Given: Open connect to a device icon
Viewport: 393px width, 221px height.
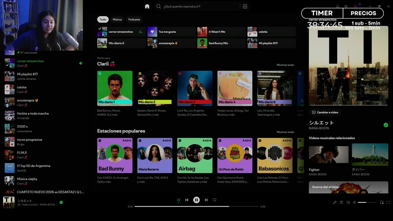Looking at the screenshot, I should point(348,202).
